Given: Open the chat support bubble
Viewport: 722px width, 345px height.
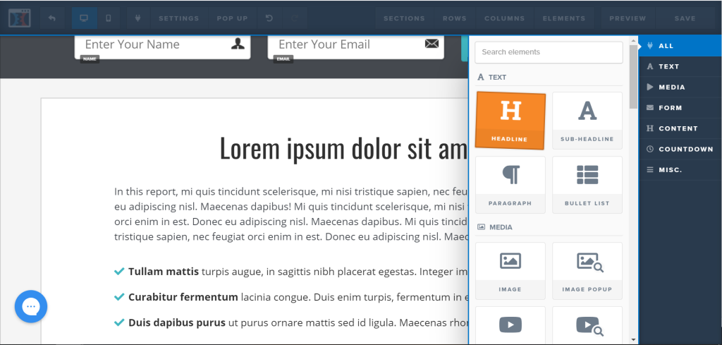Looking at the screenshot, I should 31,307.
